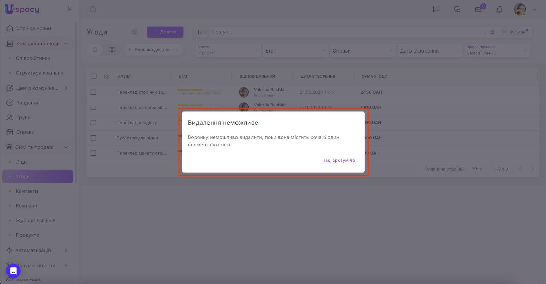Open the Дата створення filter dropdown
The height and width of the screenshot is (284, 546).
pyautogui.click(x=430, y=50)
